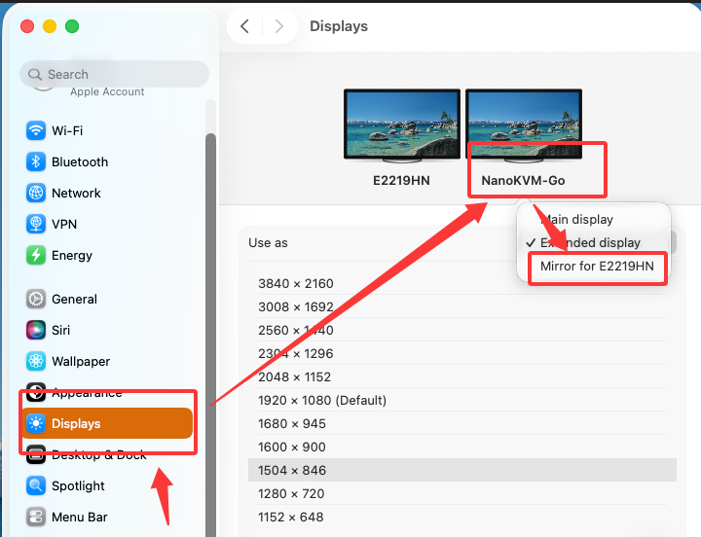Select the NanoKVM-Go display thumbnail
The height and width of the screenshot is (537, 701).
(x=524, y=125)
